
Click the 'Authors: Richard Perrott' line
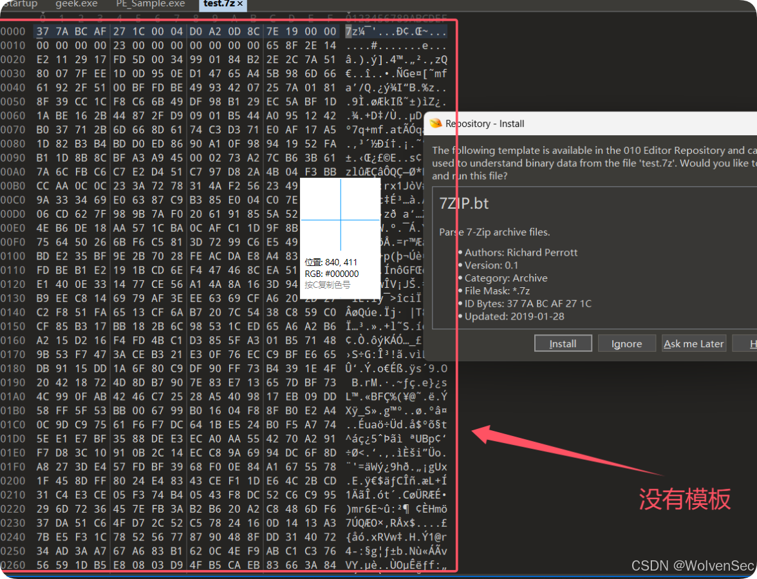point(521,252)
